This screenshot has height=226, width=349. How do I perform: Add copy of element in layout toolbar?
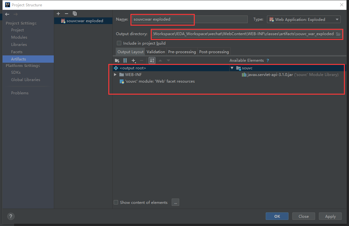coord(134,60)
